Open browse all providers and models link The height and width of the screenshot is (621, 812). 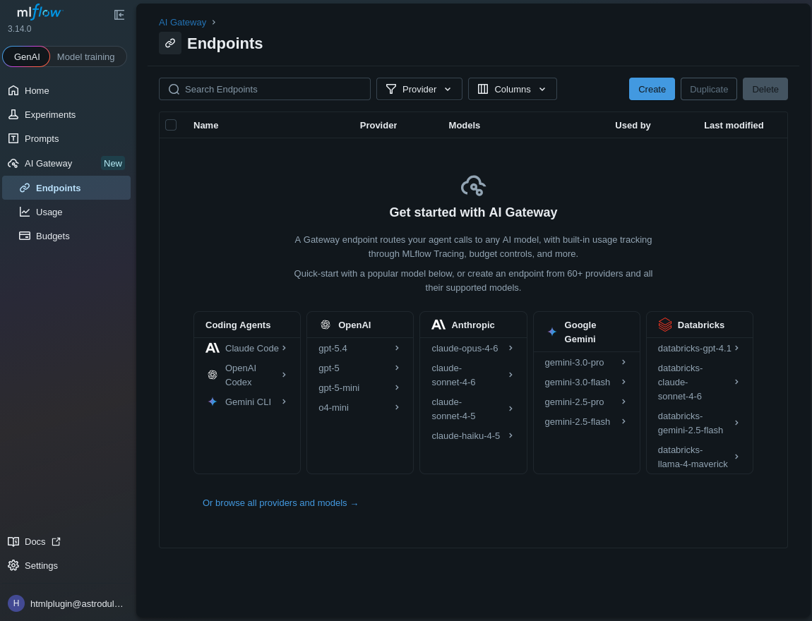[280, 502]
